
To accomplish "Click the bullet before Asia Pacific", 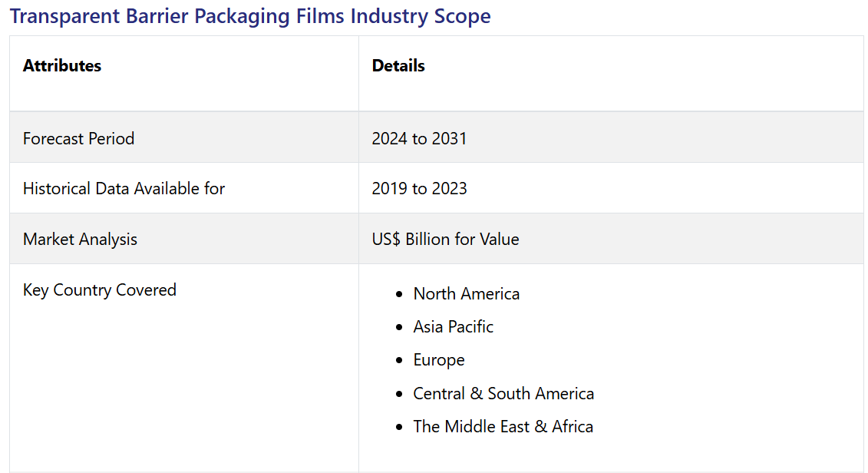I will coord(398,327).
